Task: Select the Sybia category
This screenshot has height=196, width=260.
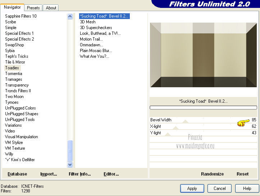Action: click(10, 51)
